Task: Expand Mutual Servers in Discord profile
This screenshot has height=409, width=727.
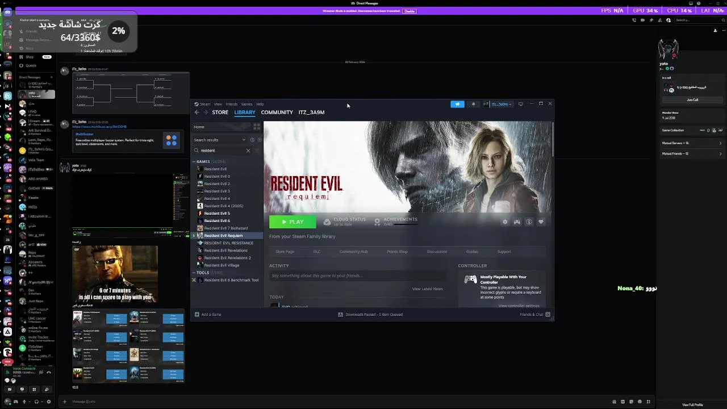Action: pyautogui.click(x=692, y=143)
